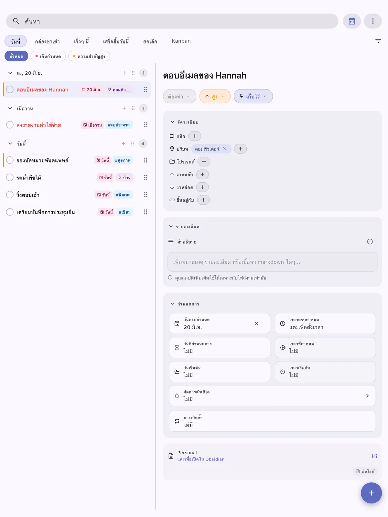Complete the วิ่งตอนเช้า task checkbox
The width and height of the screenshot is (388, 517).
tap(10, 195)
